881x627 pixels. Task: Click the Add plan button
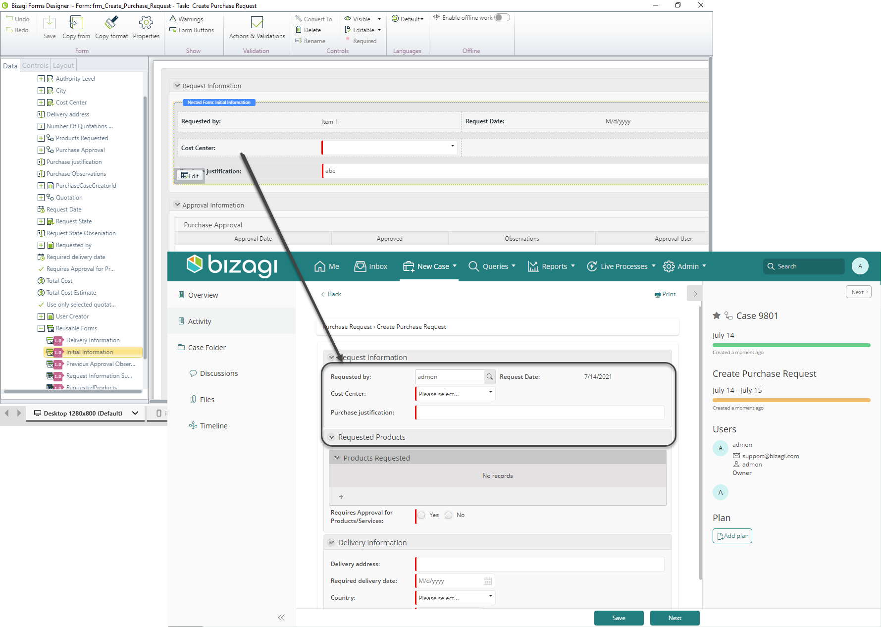click(x=732, y=536)
